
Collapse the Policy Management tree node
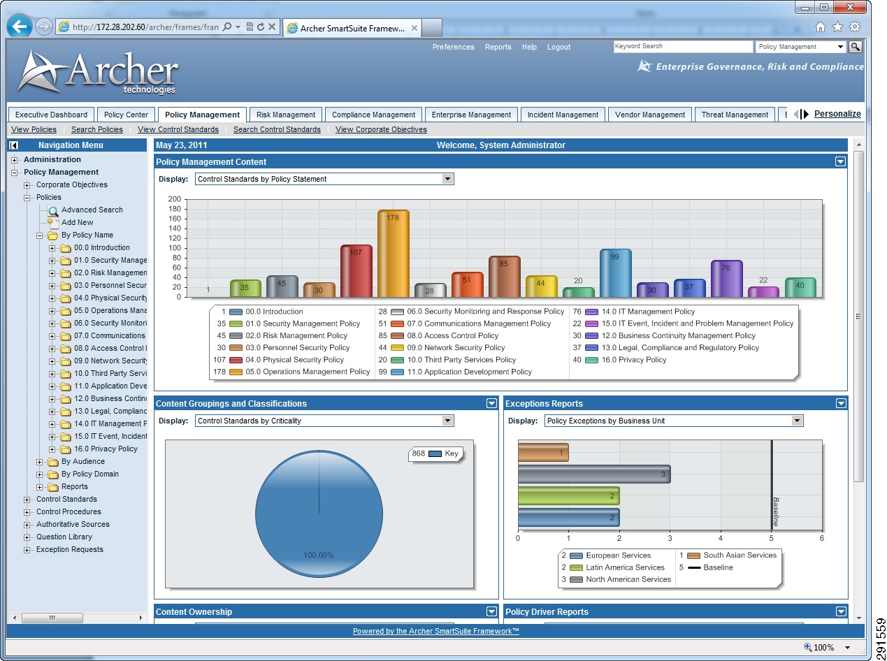pos(15,173)
